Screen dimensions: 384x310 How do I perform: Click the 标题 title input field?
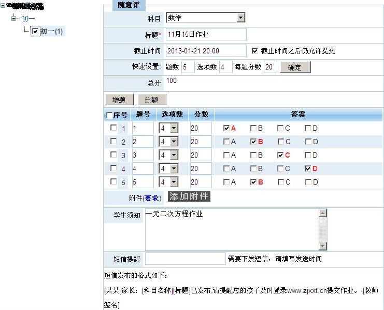click(x=206, y=35)
